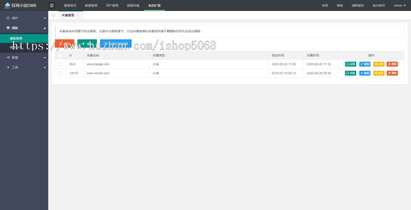Expand the 联盟 sidebar section
The height and width of the screenshot is (210, 411).
24,58
